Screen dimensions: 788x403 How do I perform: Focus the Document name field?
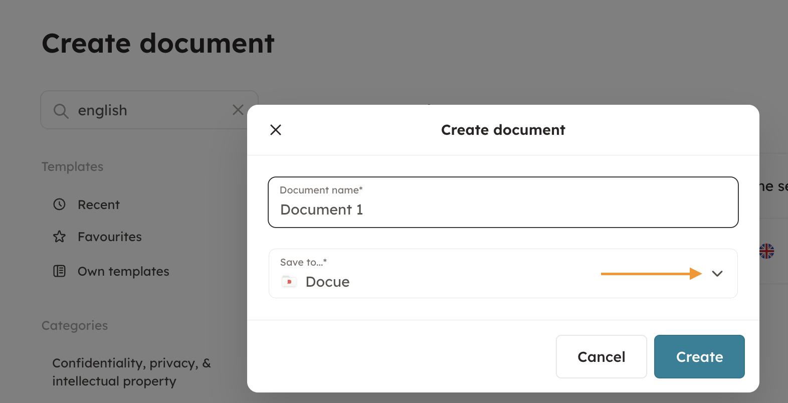(503, 209)
